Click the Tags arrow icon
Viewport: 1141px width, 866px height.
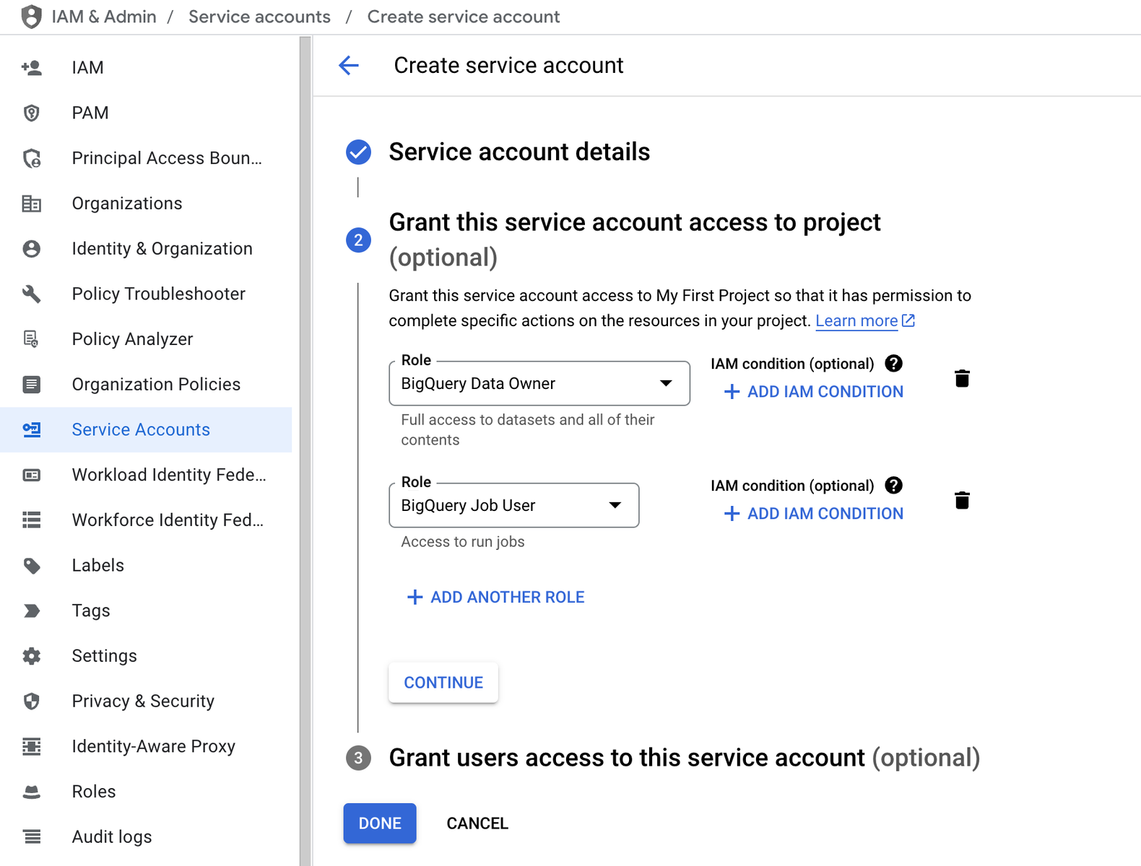pyautogui.click(x=31, y=611)
